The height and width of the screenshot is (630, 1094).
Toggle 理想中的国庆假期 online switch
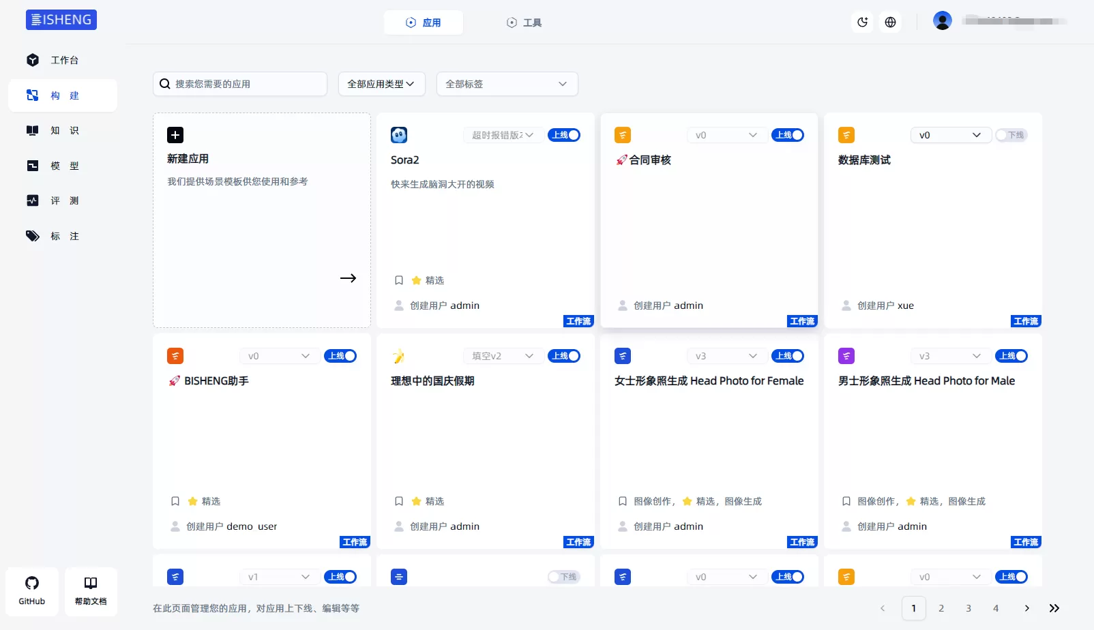[564, 356]
